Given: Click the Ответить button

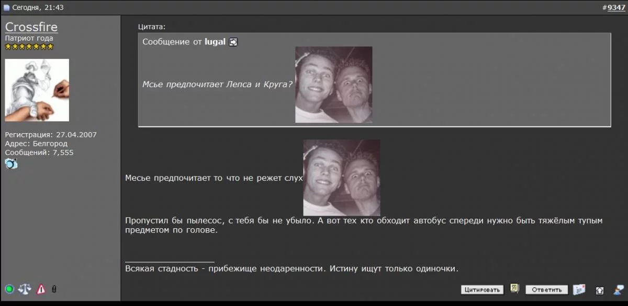Looking at the screenshot, I should click(547, 290).
